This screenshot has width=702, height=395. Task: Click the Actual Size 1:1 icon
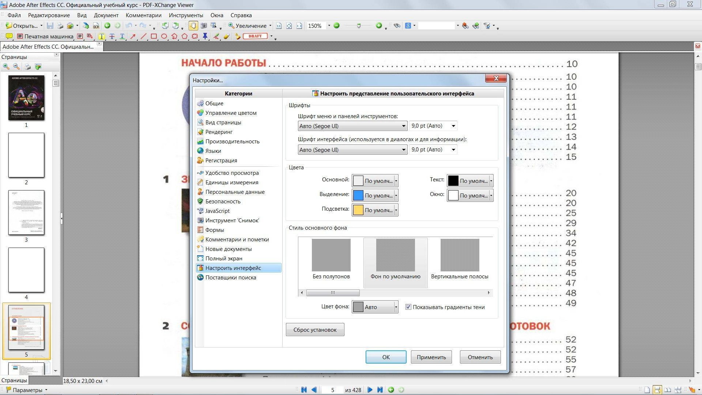279,26
